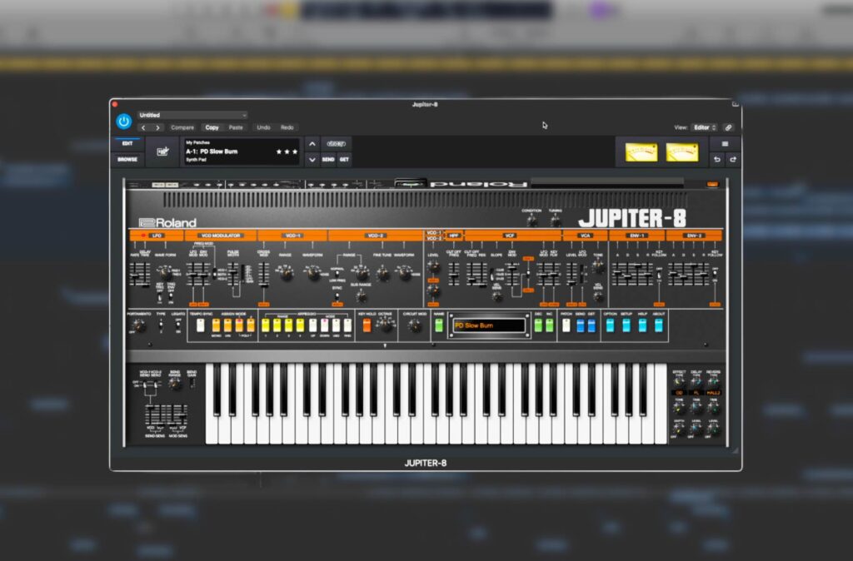Image resolution: width=853 pixels, height=561 pixels.
Task: Go to previous preset with left arrow
Action: [x=143, y=127]
